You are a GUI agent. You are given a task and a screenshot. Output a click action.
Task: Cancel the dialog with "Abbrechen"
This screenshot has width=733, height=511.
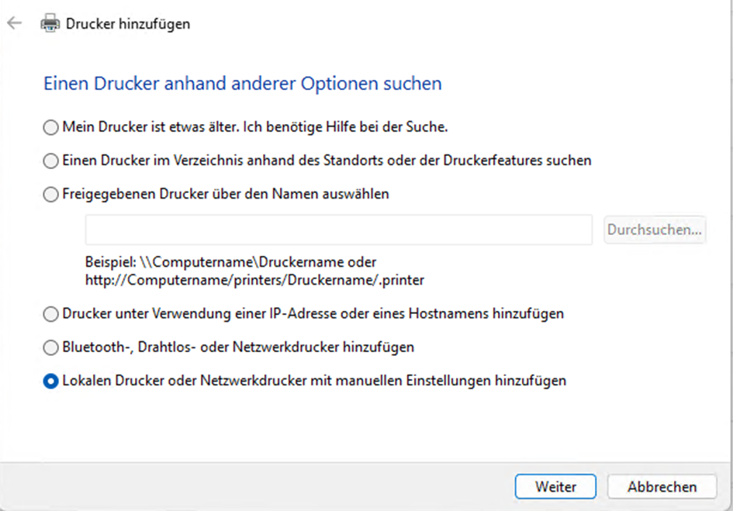[x=662, y=487]
